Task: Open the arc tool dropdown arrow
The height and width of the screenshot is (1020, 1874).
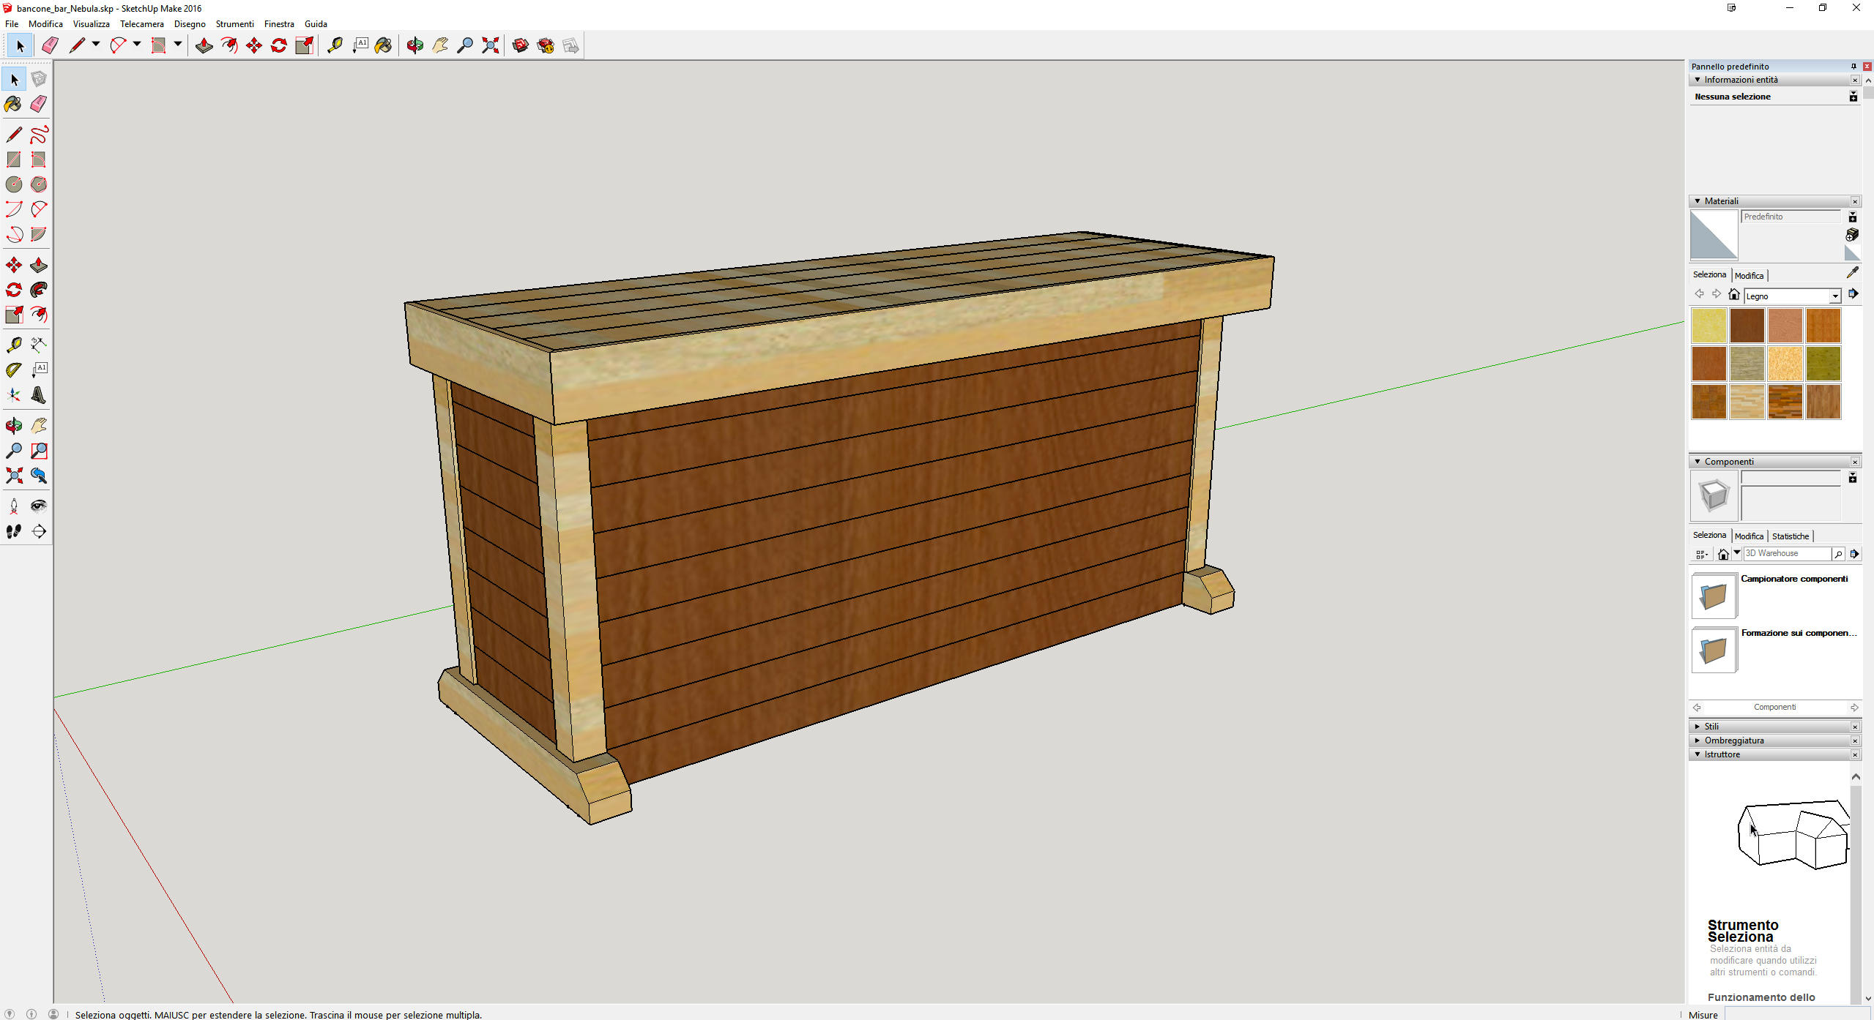Action: pos(137,45)
